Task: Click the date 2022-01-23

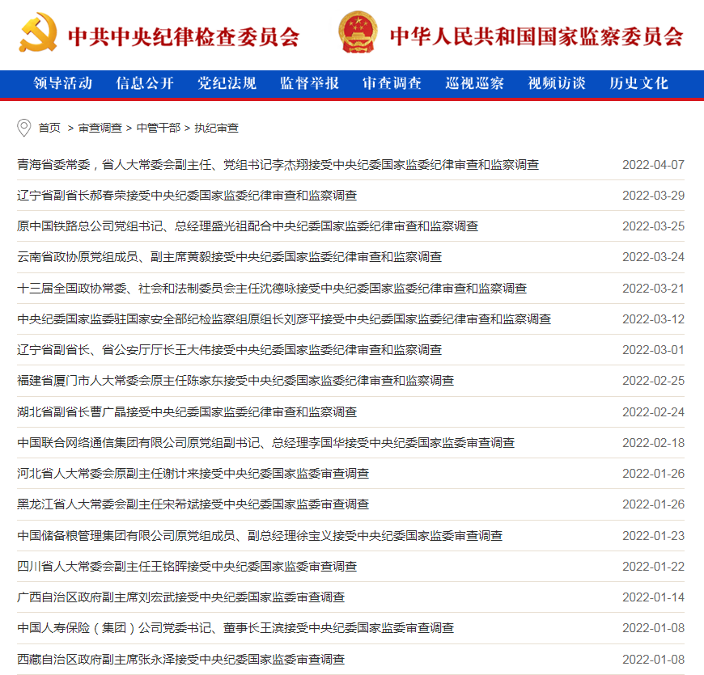Action: [653, 536]
